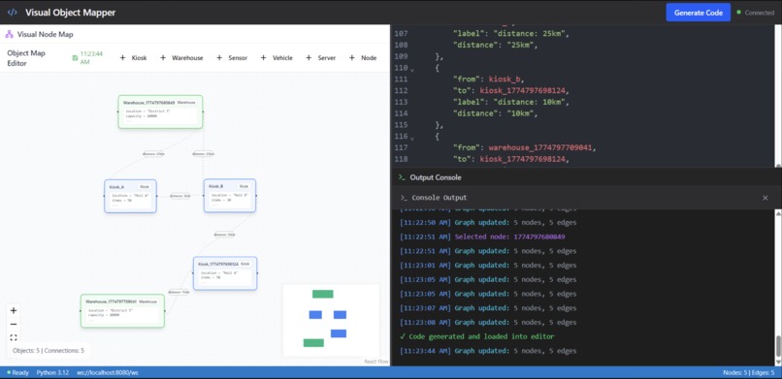This screenshot has height=379, width=782.
Task: Click the Ready indicator dot in status bar
Action: point(9,372)
